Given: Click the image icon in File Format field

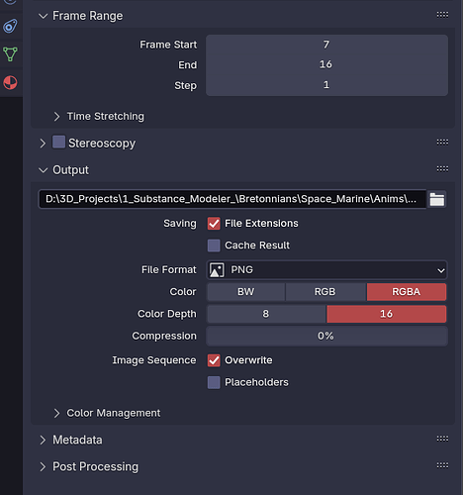Looking at the screenshot, I should coord(217,270).
